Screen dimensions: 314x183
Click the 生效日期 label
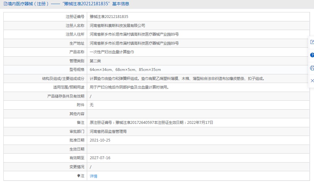click(x=77, y=149)
